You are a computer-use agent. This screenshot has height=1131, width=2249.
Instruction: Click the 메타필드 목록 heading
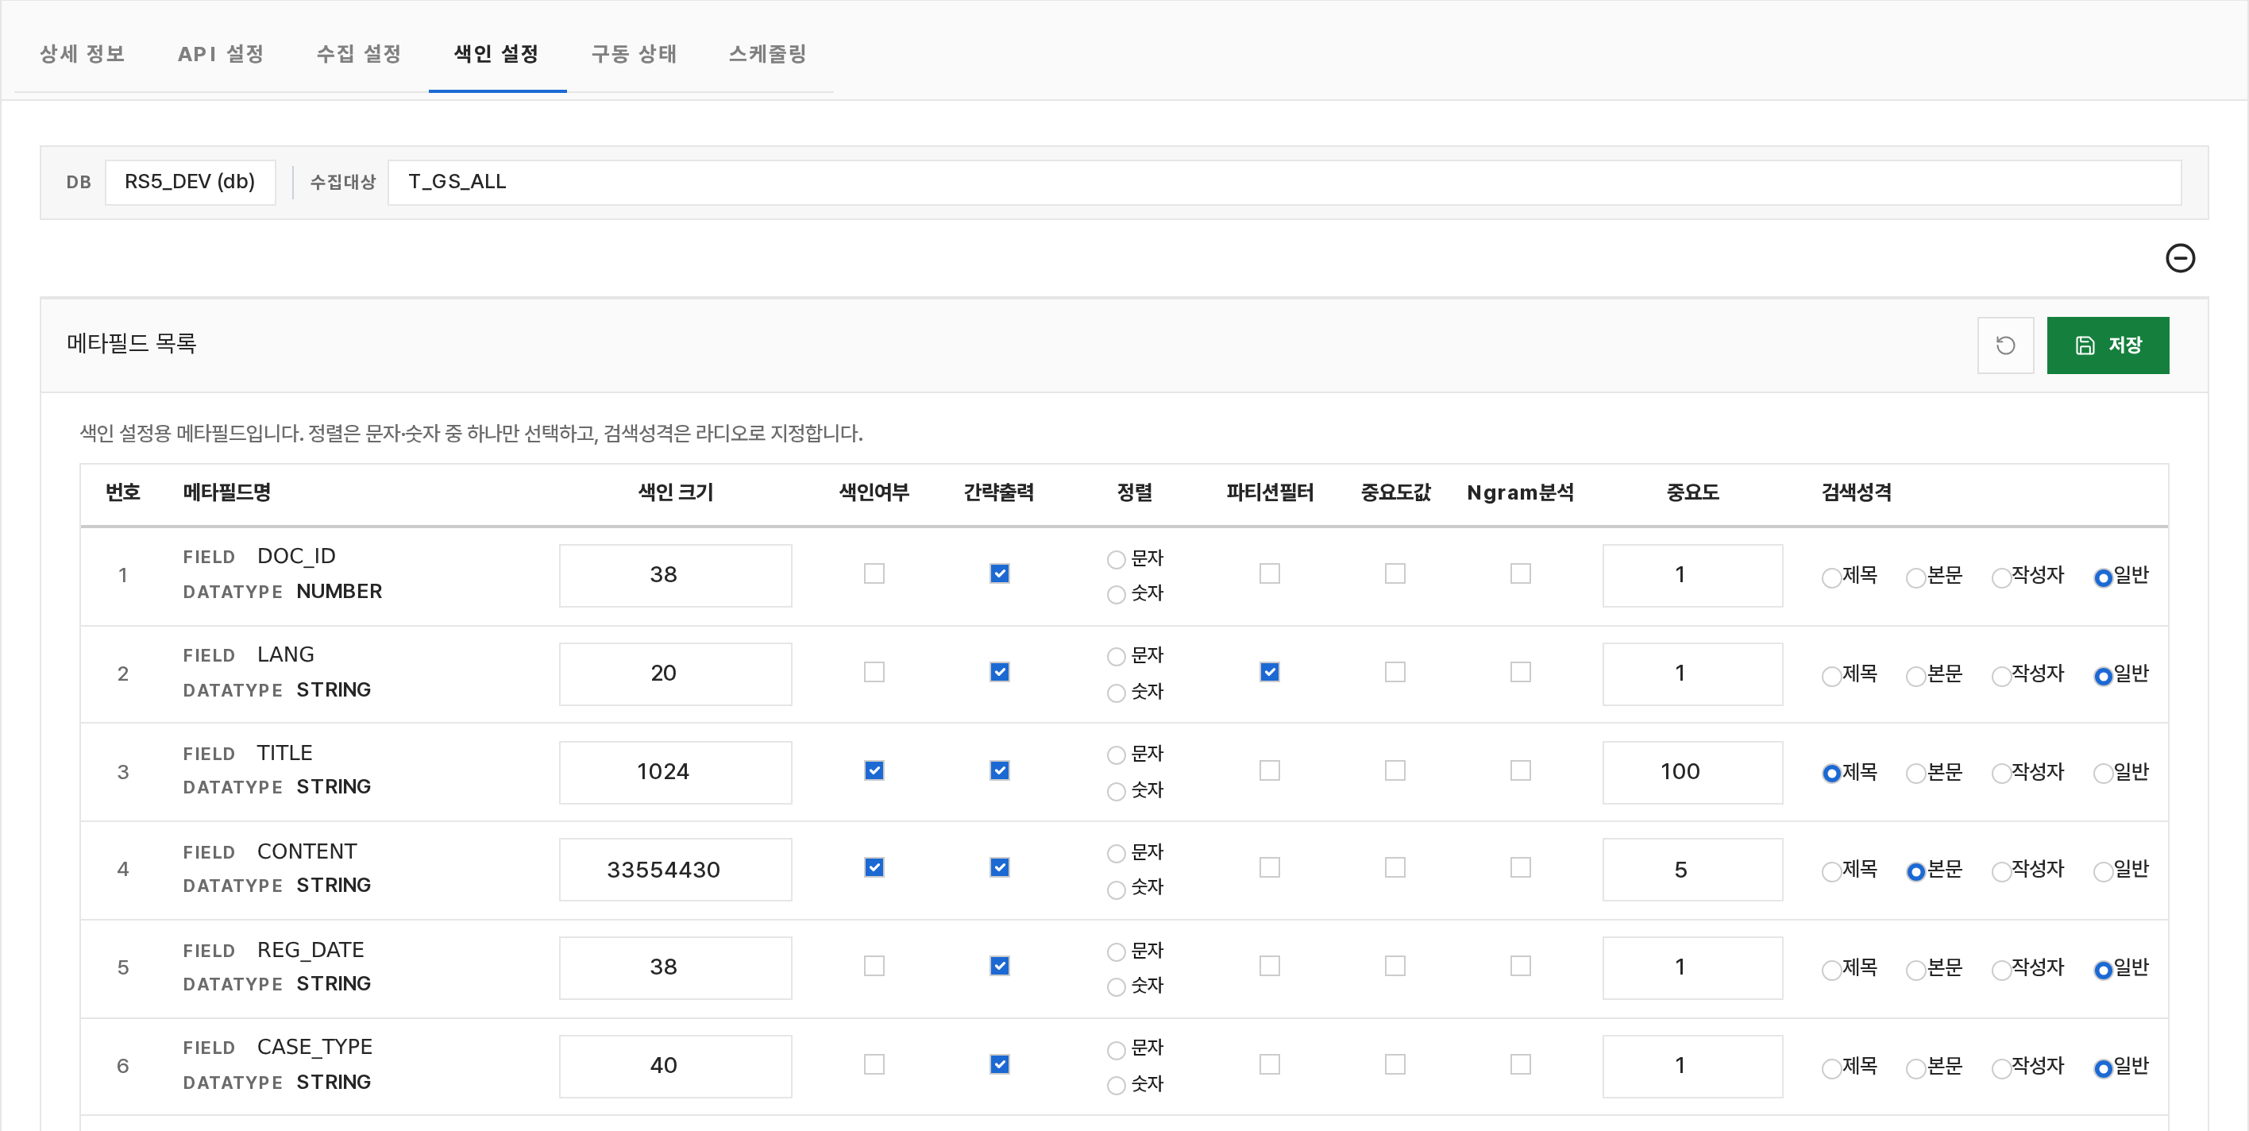click(x=132, y=343)
